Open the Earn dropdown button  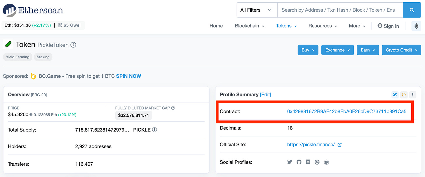tap(368, 50)
